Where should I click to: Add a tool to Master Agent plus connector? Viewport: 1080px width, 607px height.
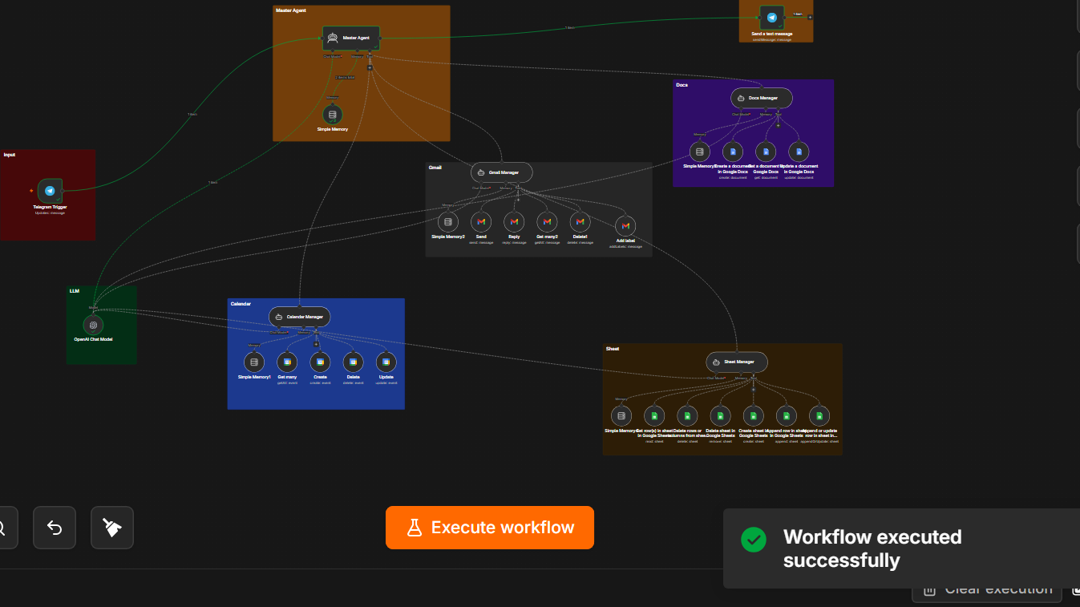coord(370,67)
